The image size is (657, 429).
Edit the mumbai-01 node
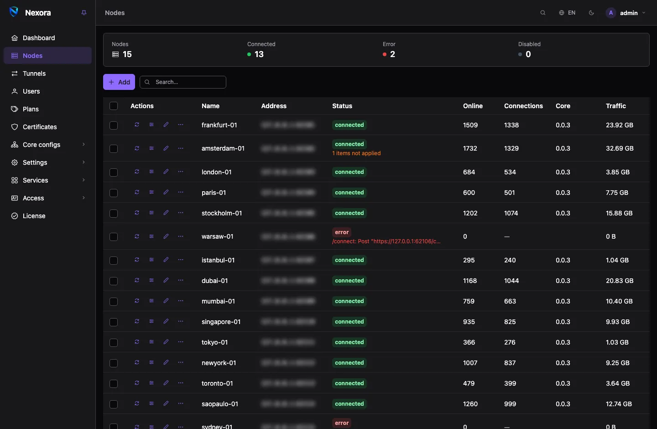(166, 301)
